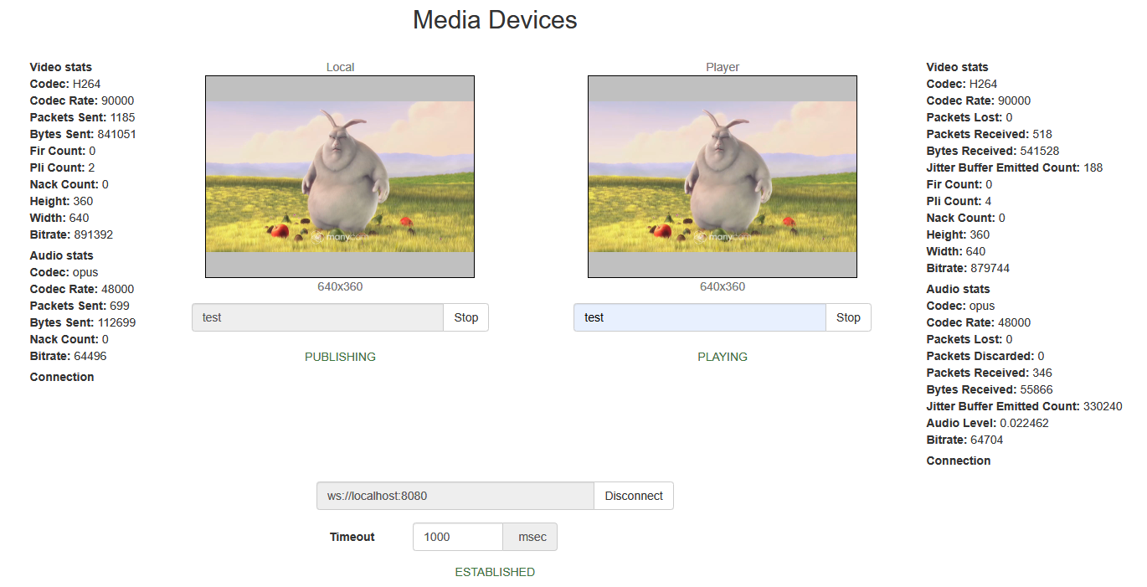Screen dimensions: 1147x587
Task: Click the Bitrate: 64704 audio stat
Action: [964, 440]
